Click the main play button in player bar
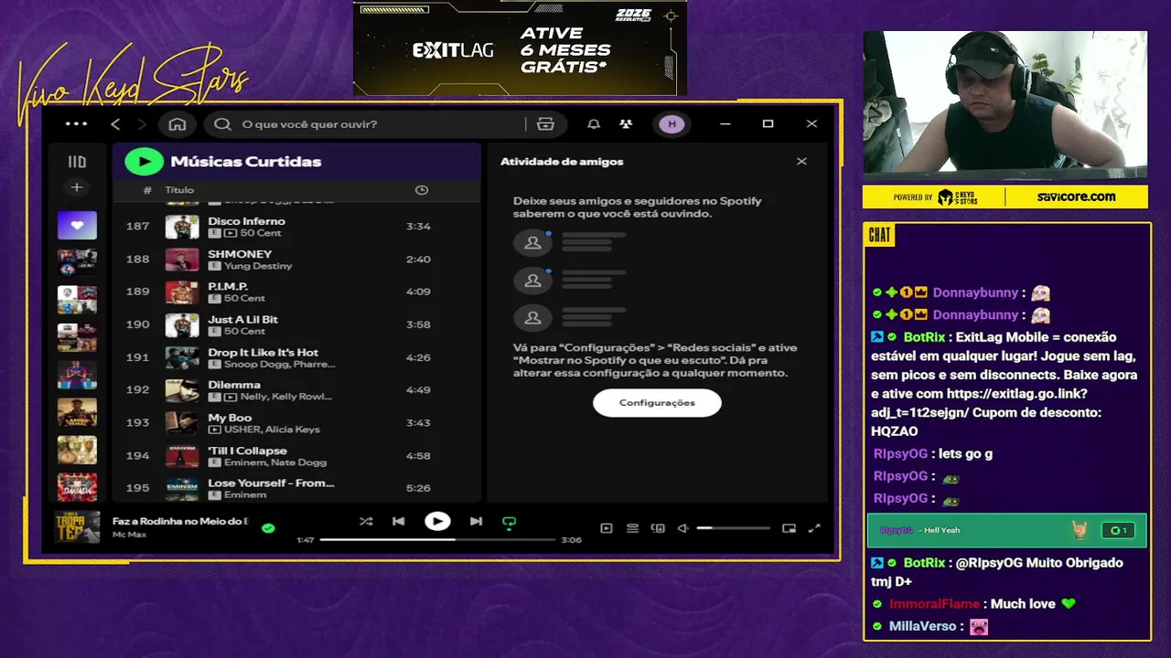The height and width of the screenshot is (658, 1171). (x=437, y=521)
